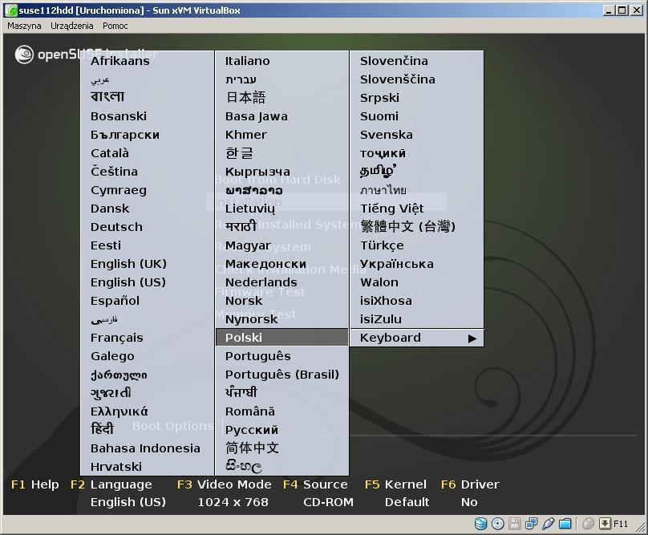Click the openSUSE gecko logo
This screenshot has height=535, width=648.
[24, 55]
